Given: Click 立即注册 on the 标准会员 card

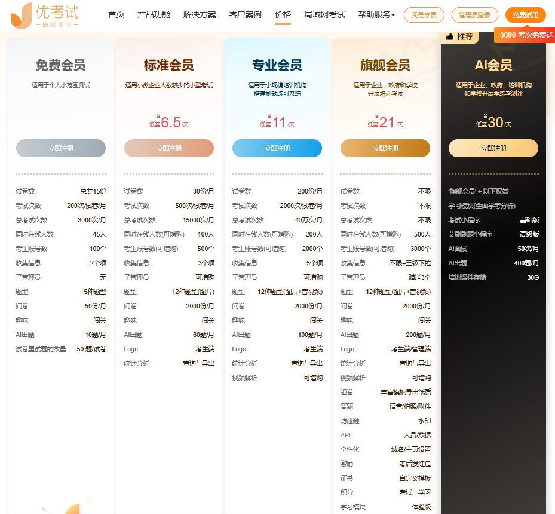Looking at the screenshot, I should tap(168, 148).
